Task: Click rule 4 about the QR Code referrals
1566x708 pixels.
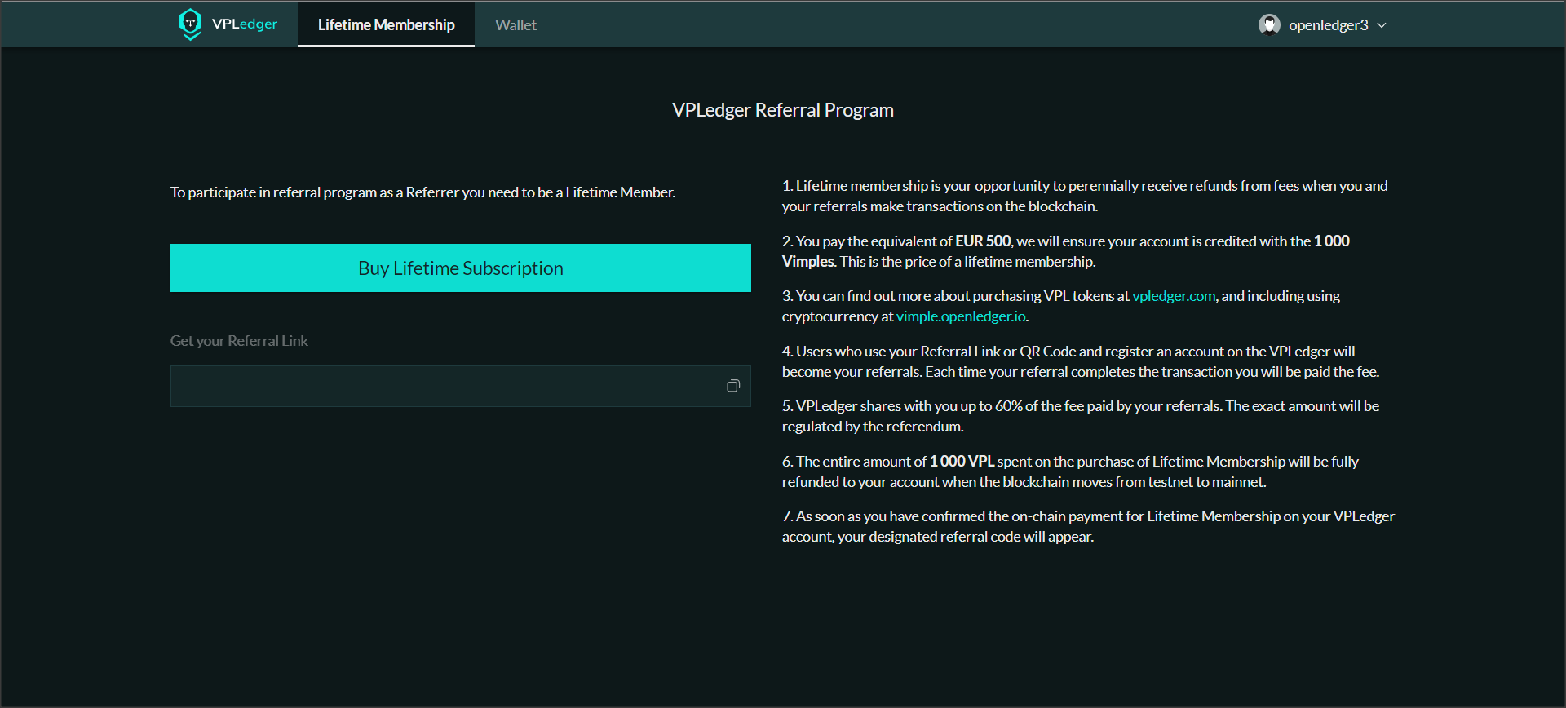Action: pos(1080,361)
